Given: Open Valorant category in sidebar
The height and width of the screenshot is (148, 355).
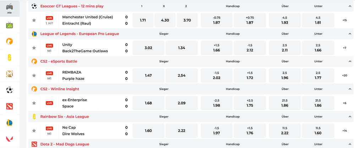Looking at the screenshot, I should click(10, 138).
